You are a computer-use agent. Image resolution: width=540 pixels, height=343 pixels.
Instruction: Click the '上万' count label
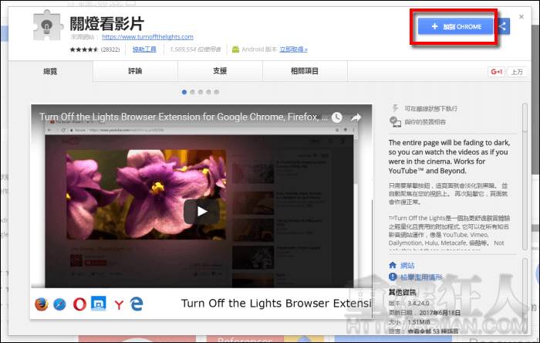click(517, 72)
